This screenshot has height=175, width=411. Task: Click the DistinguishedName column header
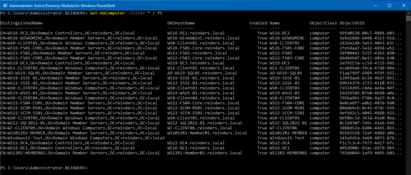(22, 23)
